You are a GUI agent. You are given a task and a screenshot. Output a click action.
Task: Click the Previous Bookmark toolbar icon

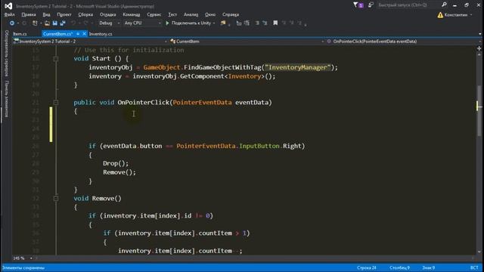pos(284,23)
